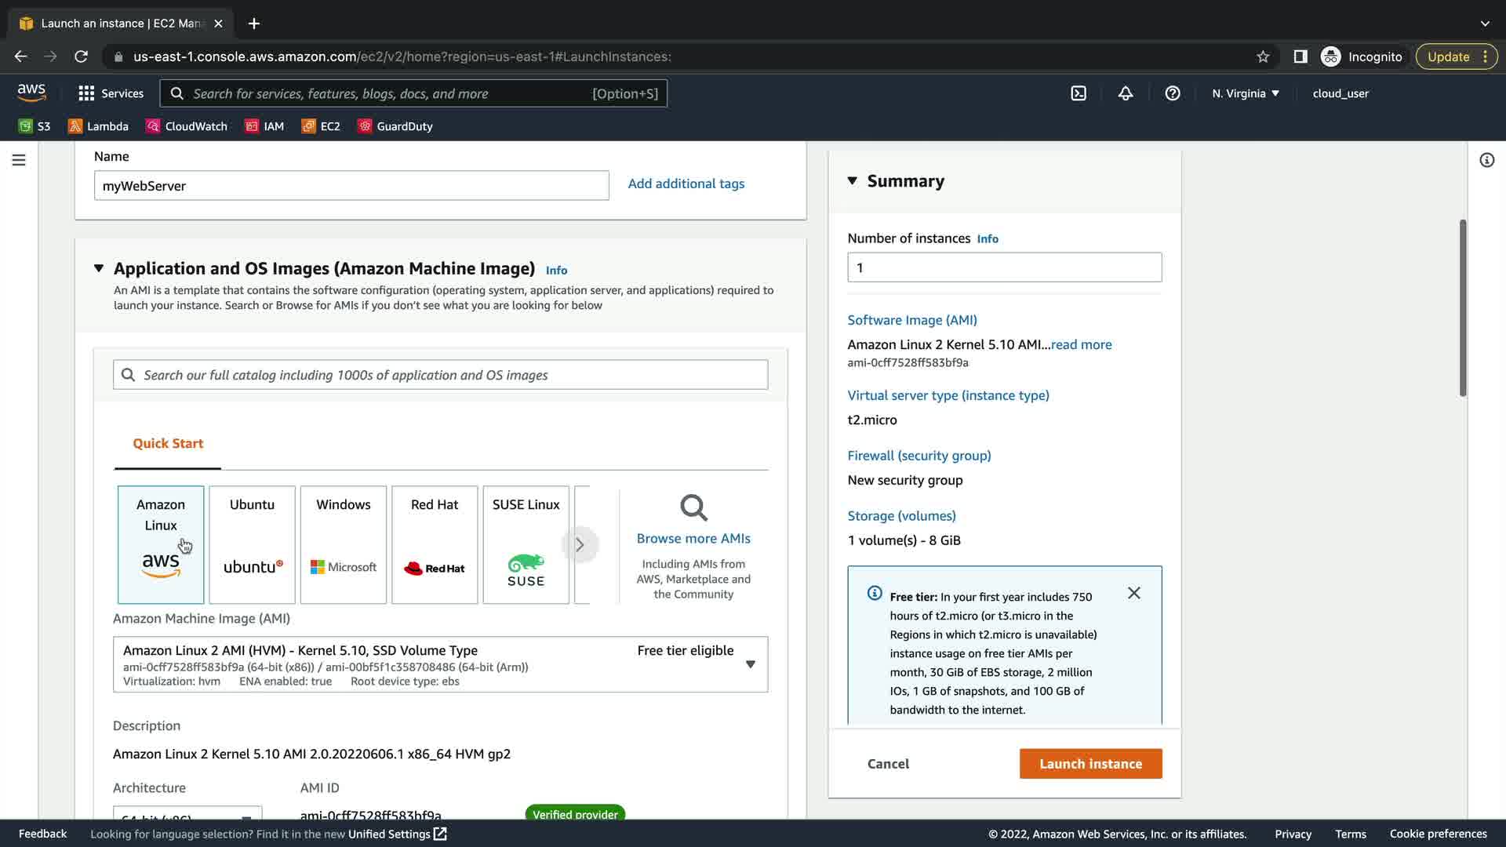Click the notifications bell icon

[x=1126, y=93]
